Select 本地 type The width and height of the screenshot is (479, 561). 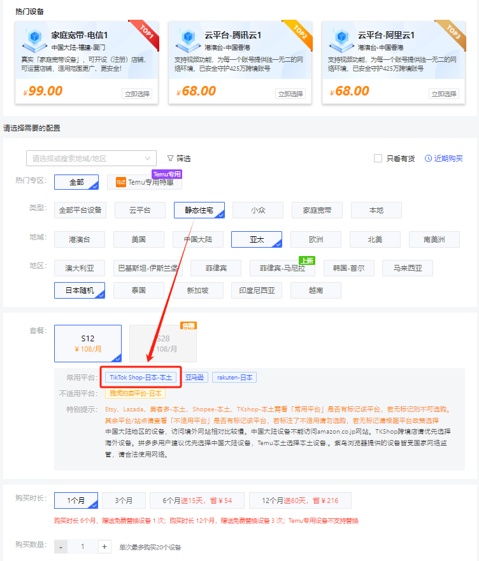[x=376, y=210]
